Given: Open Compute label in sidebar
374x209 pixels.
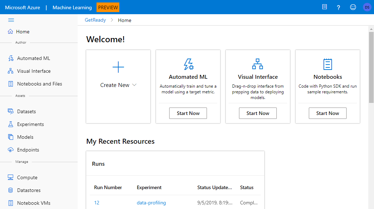Looking at the screenshot, I should pyautogui.click(x=27, y=177).
